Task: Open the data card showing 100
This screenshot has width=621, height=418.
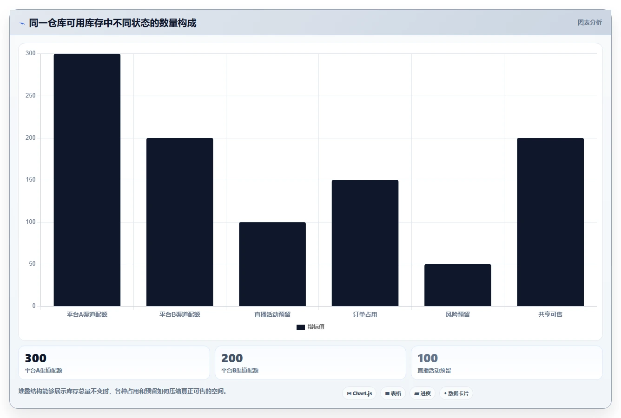Action: point(507,363)
